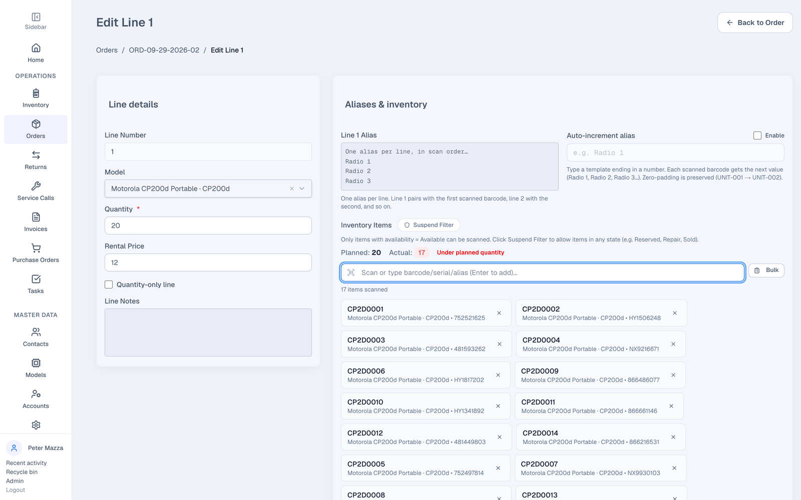Screen dimensions: 801x500
Task: Click Peter Mazza's user avatar
Action: (x=14, y=448)
